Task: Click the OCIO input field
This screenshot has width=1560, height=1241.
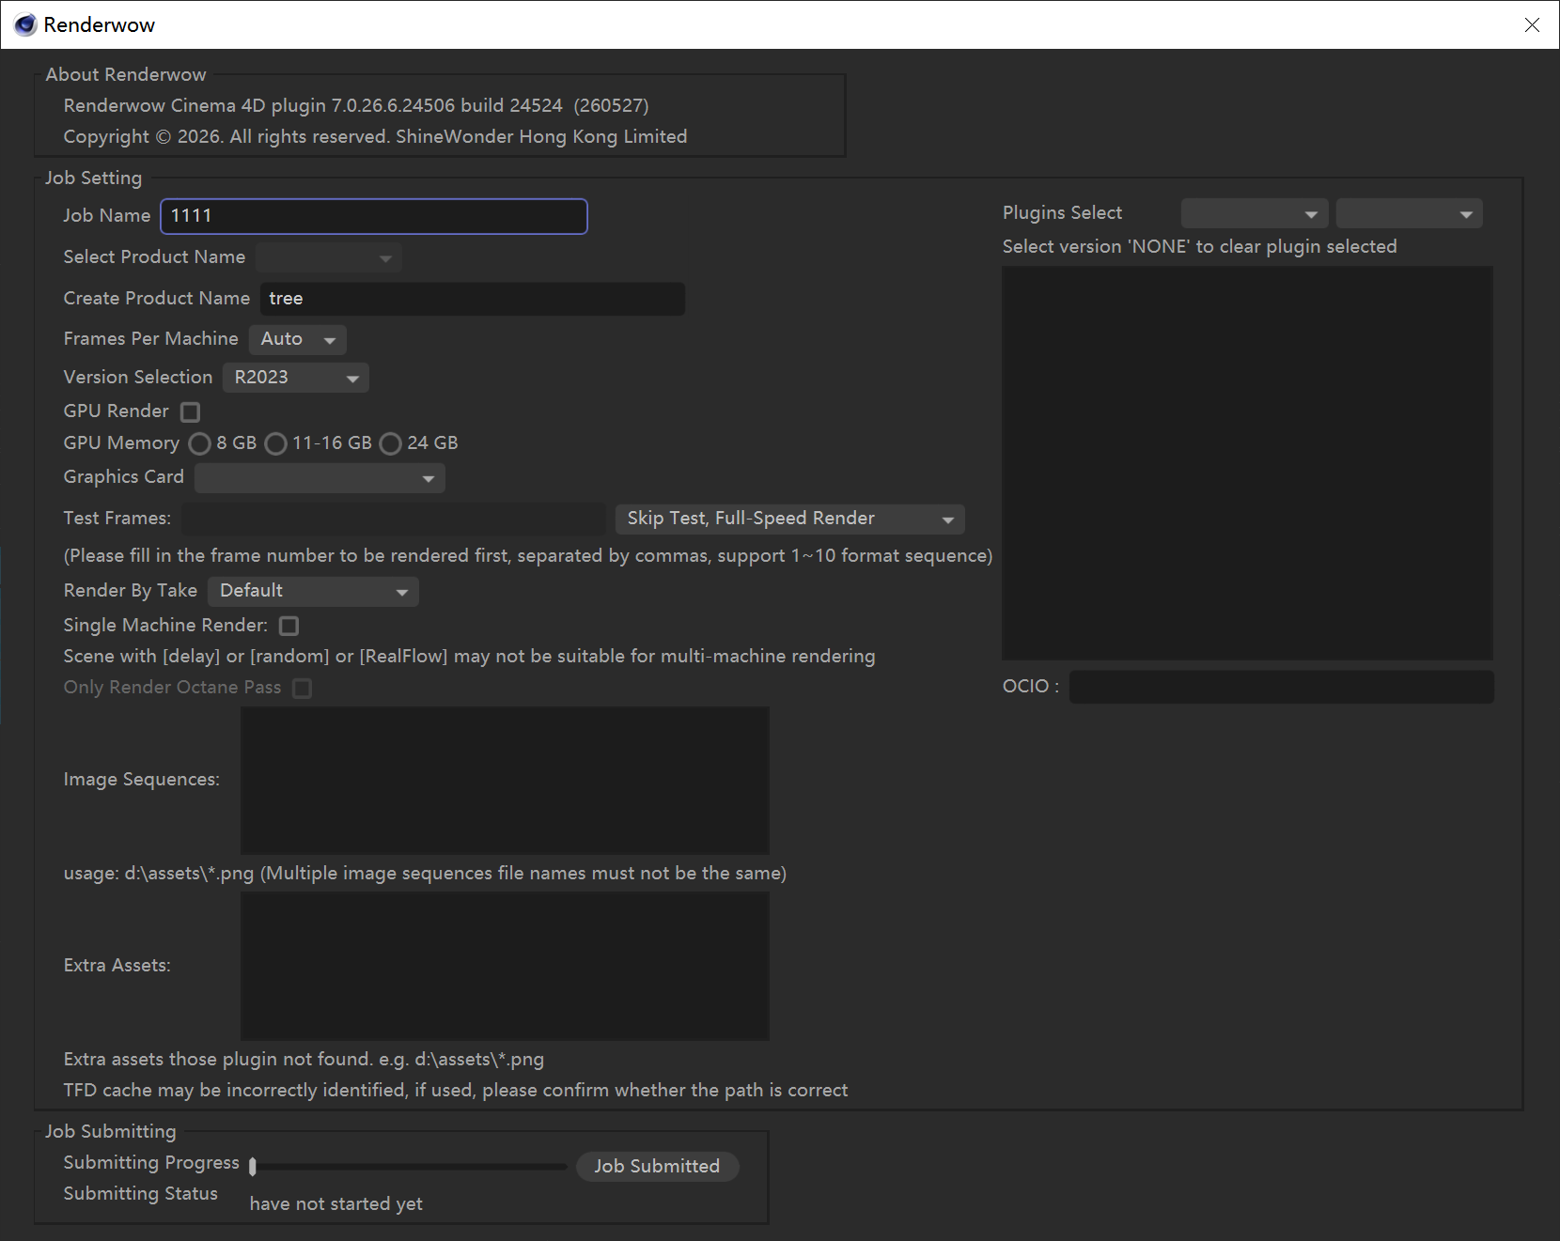Action: (1282, 687)
